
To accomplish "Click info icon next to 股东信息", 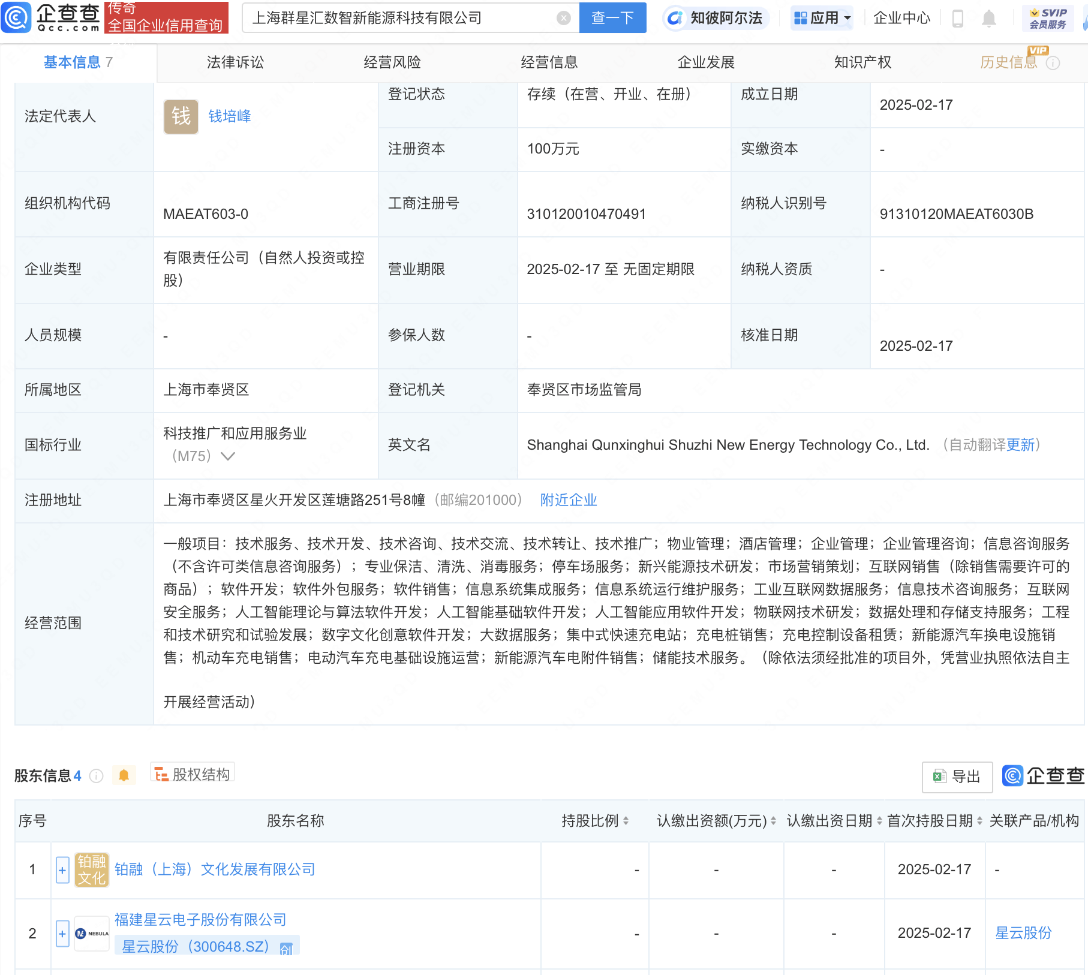I will 96,776.
